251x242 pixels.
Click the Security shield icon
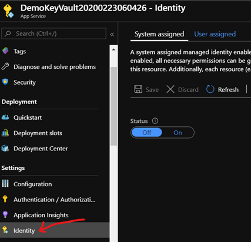click(5, 82)
